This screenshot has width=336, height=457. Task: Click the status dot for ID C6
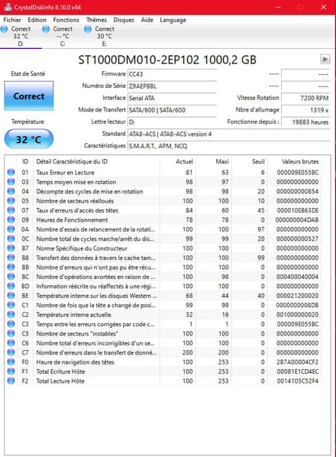click(11, 342)
